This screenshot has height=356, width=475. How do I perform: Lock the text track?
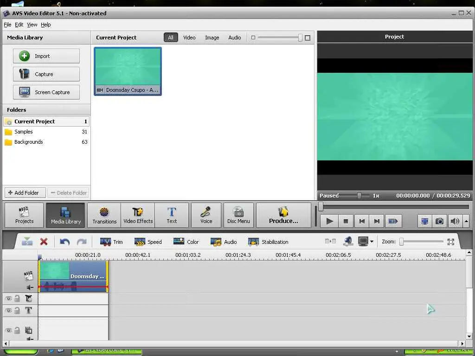coord(17,311)
